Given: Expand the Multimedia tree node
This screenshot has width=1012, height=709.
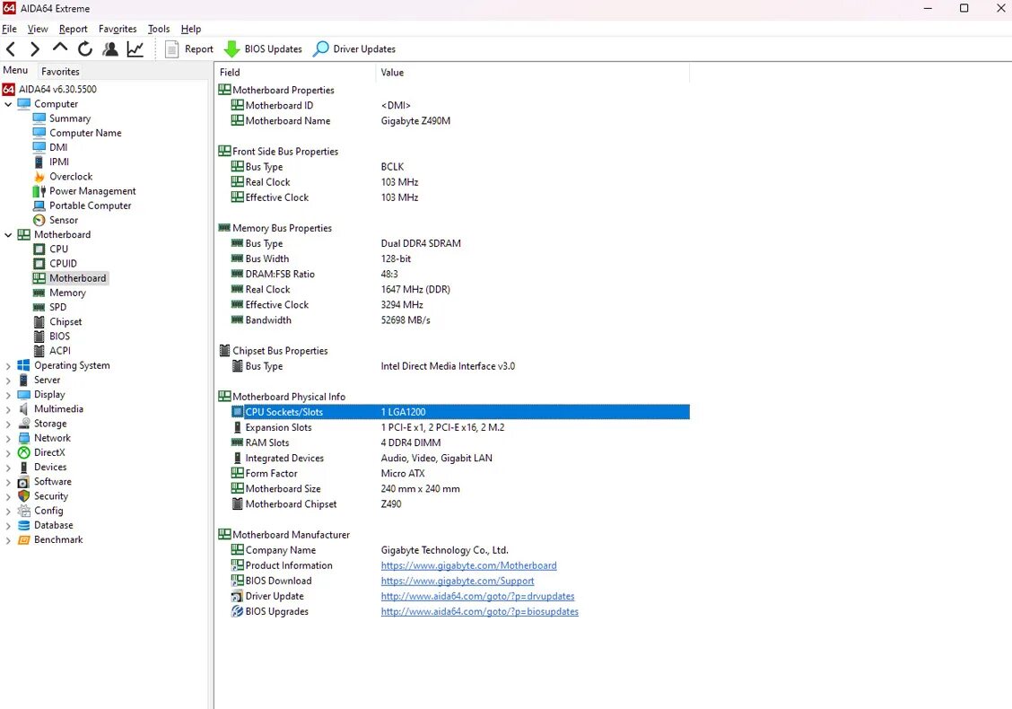Looking at the screenshot, I should (8, 409).
